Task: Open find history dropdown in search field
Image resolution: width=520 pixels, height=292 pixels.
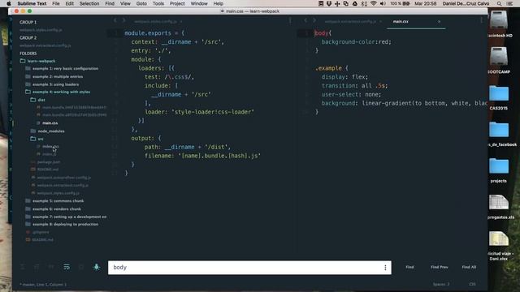Action: point(385,267)
